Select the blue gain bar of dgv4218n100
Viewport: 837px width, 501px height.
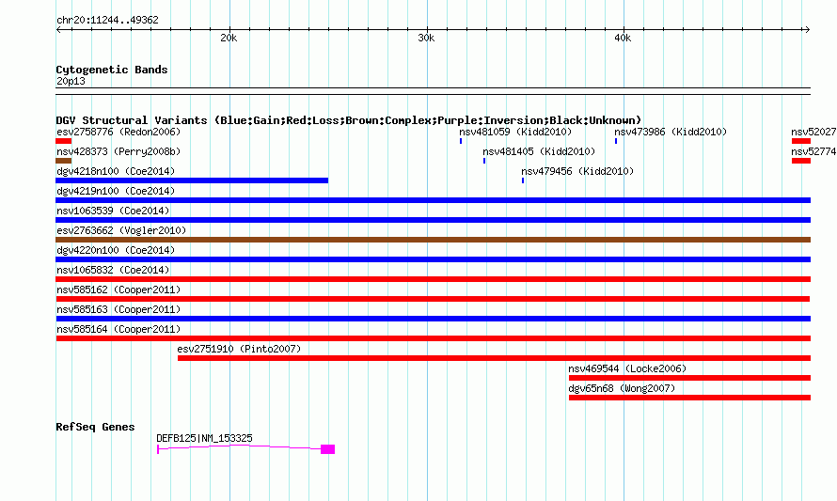pos(192,180)
